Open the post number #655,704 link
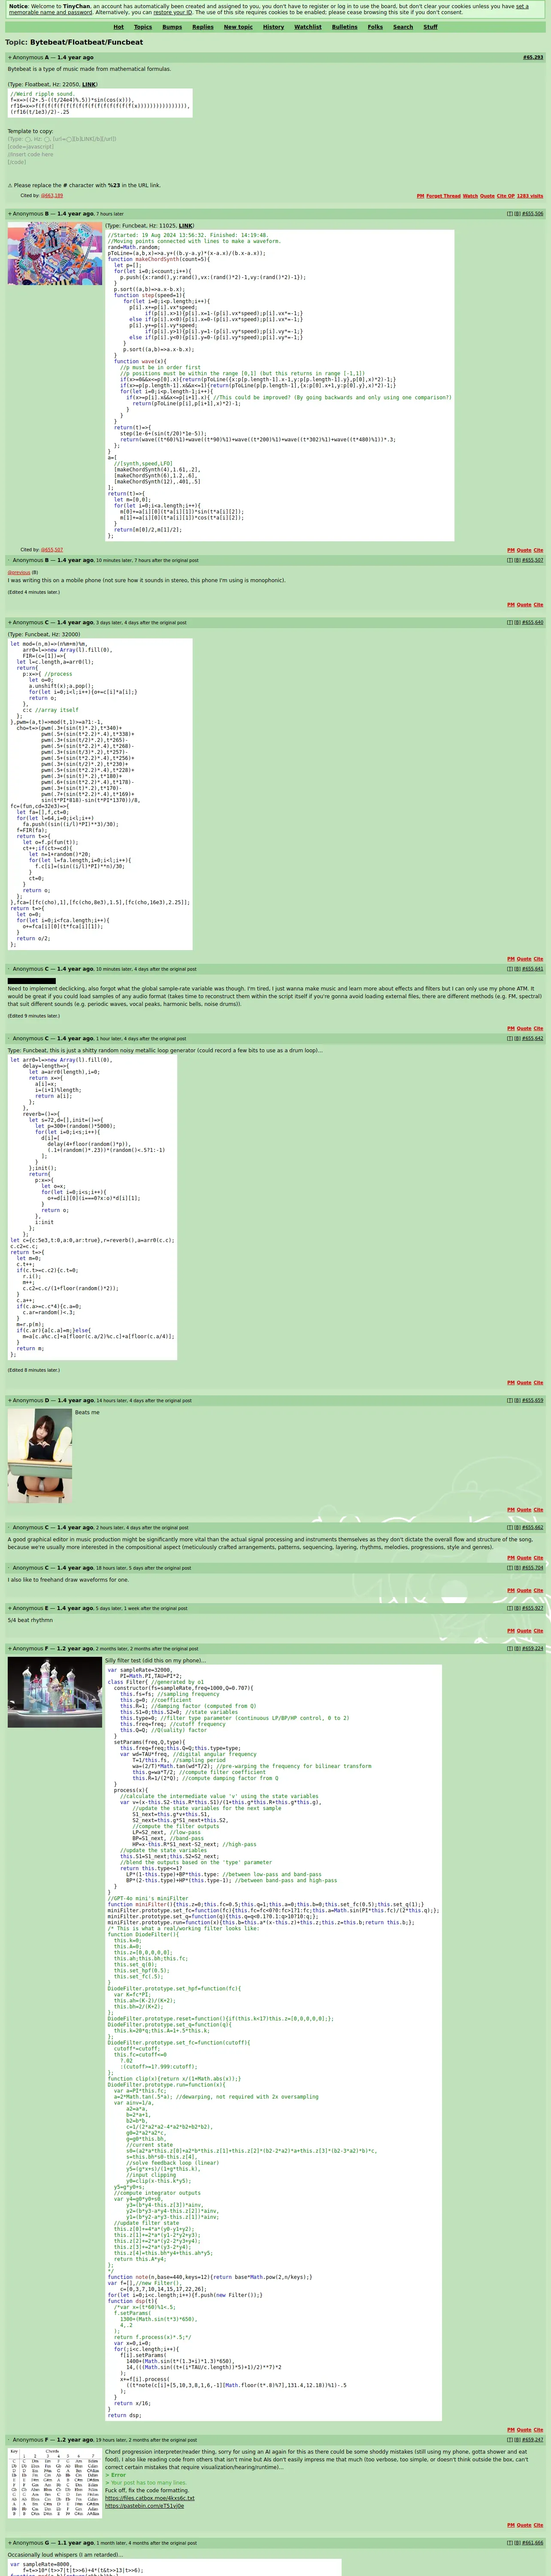 [x=533, y=1568]
